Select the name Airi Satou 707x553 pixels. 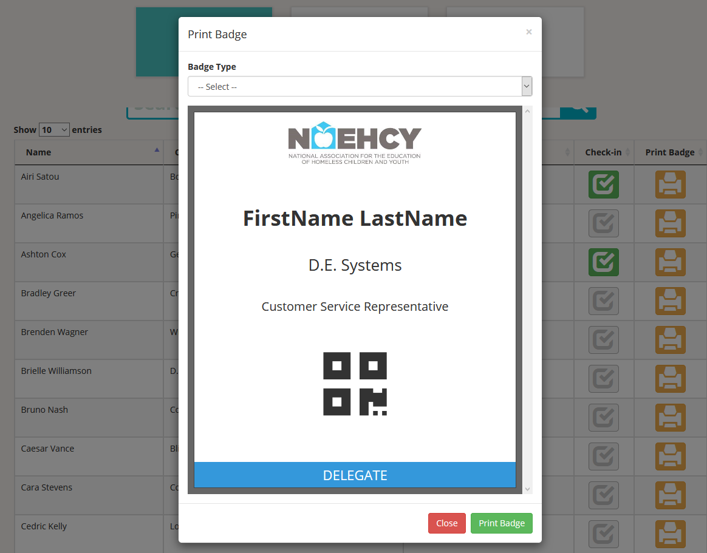coord(40,177)
